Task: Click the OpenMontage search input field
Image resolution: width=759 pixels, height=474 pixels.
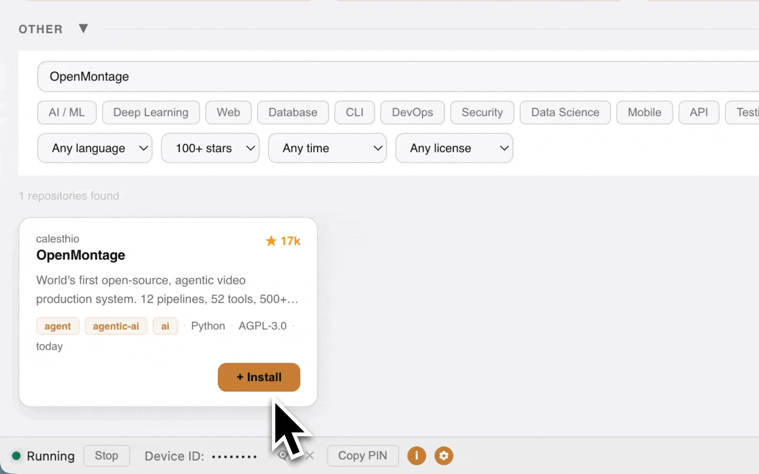Action: click(x=398, y=76)
